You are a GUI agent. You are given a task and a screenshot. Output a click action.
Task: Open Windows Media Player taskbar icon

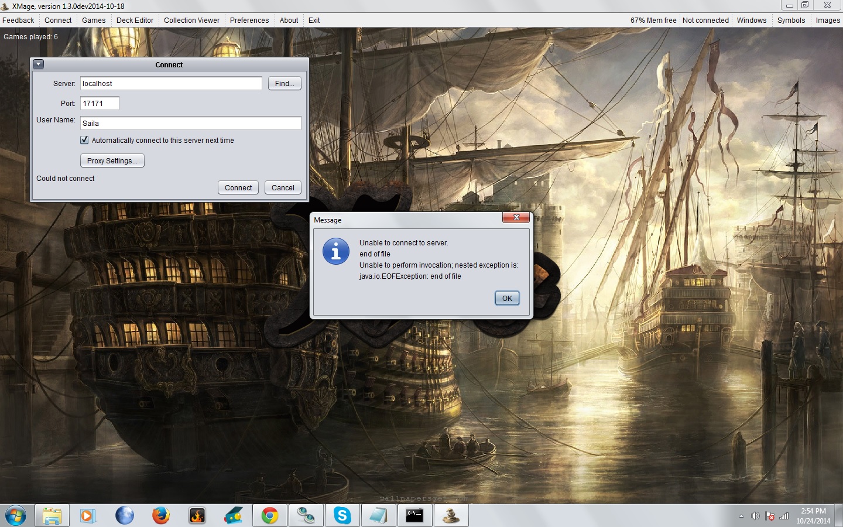pos(88,515)
